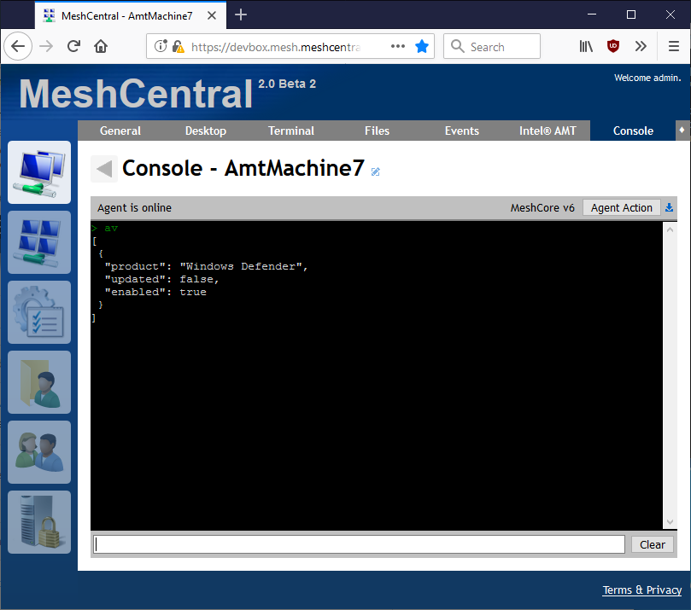The image size is (691, 610).
Task: Click the "Windows Defender" product line
Action: point(206,266)
